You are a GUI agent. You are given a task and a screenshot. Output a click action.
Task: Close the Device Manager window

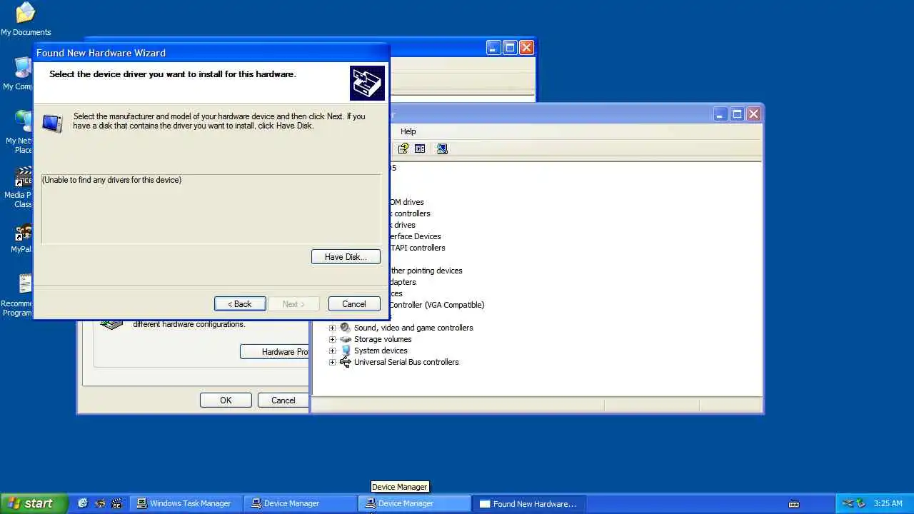753,114
